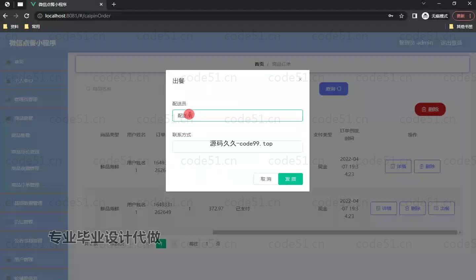Click the 联系方式 input field

(x=237, y=147)
